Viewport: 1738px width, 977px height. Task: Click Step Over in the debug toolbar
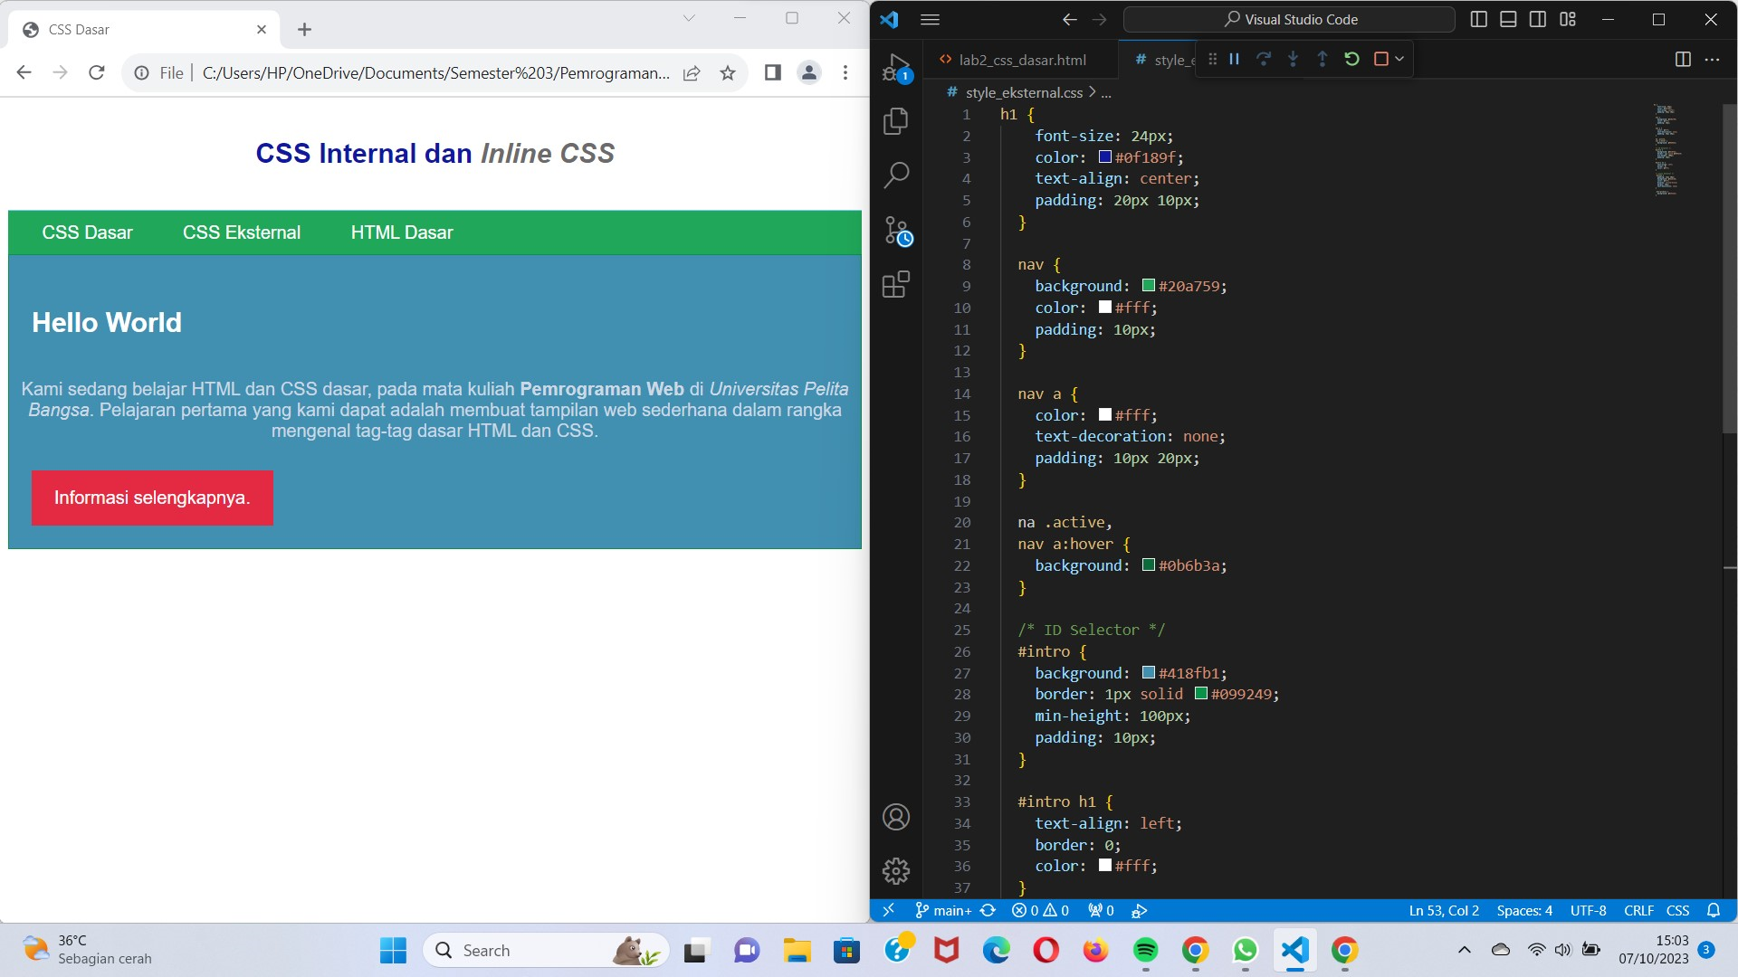click(1264, 59)
